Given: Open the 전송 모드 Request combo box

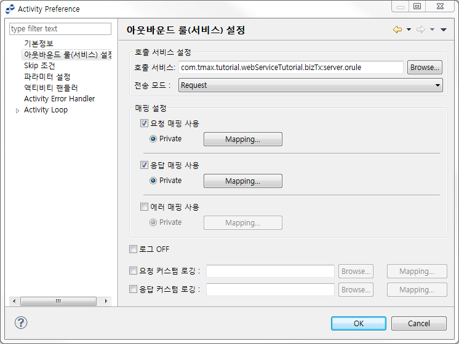Looking at the screenshot, I should [x=310, y=85].
